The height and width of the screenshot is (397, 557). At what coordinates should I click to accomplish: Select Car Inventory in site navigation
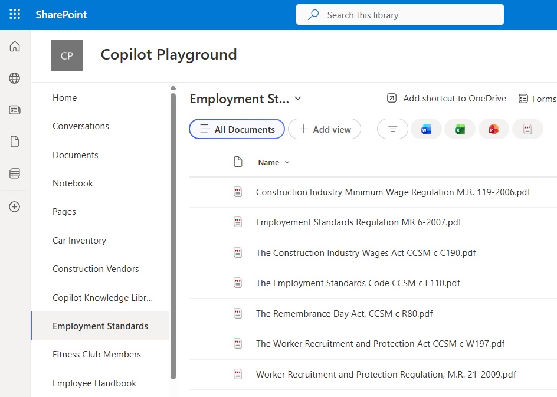[79, 240]
